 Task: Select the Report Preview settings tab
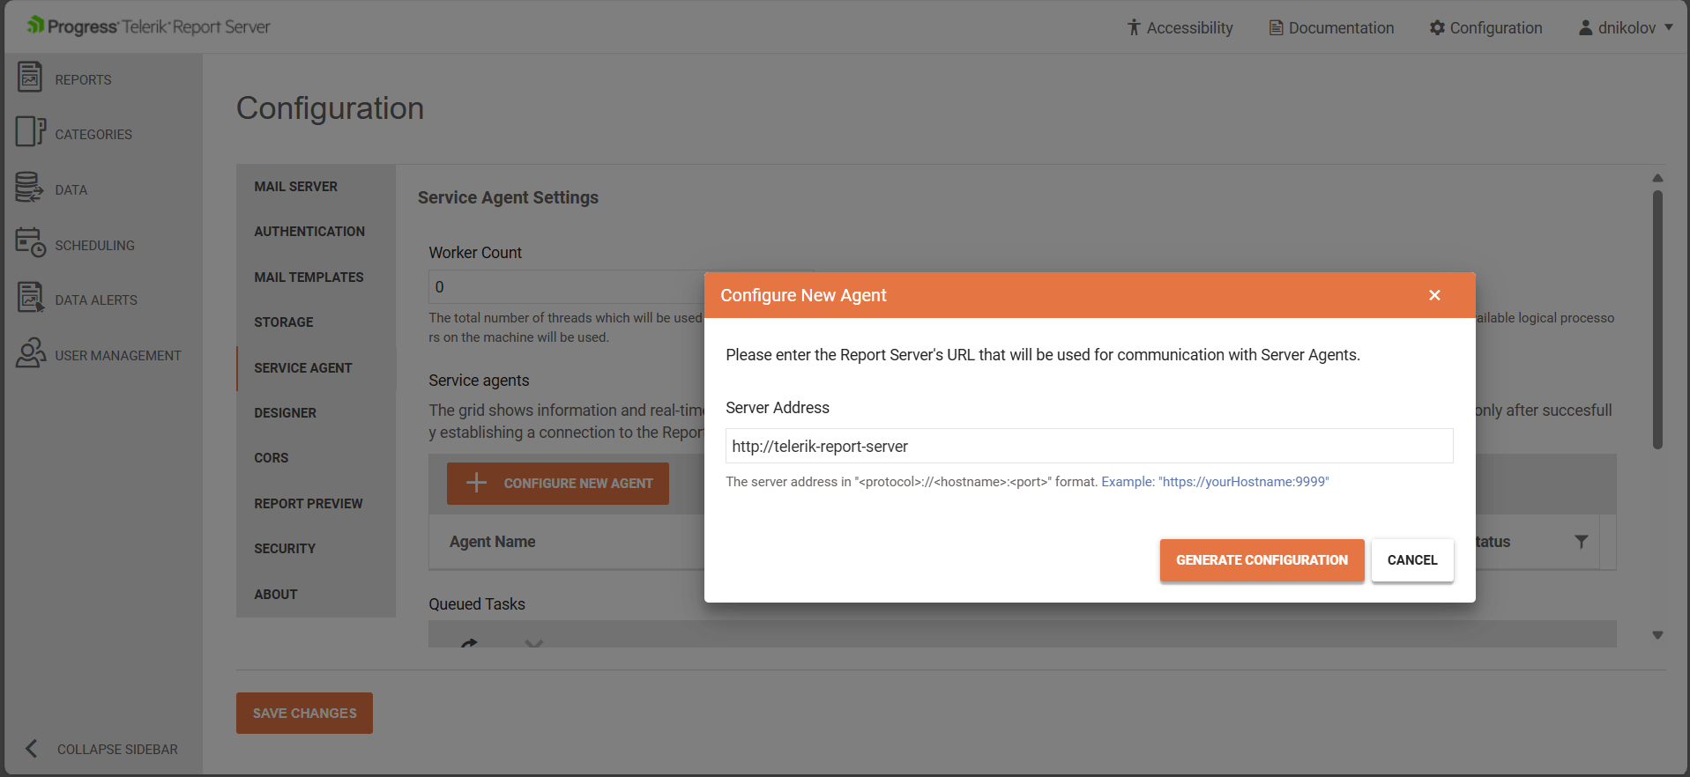tap(316, 504)
